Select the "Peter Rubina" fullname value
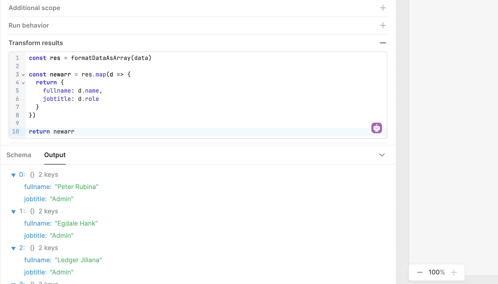This screenshot has height=284, width=498. tap(76, 187)
